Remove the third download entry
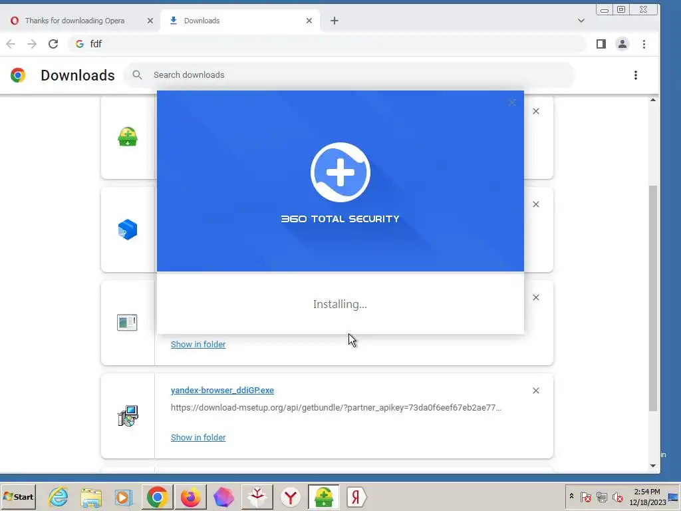The image size is (681, 511). coord(536,297)
